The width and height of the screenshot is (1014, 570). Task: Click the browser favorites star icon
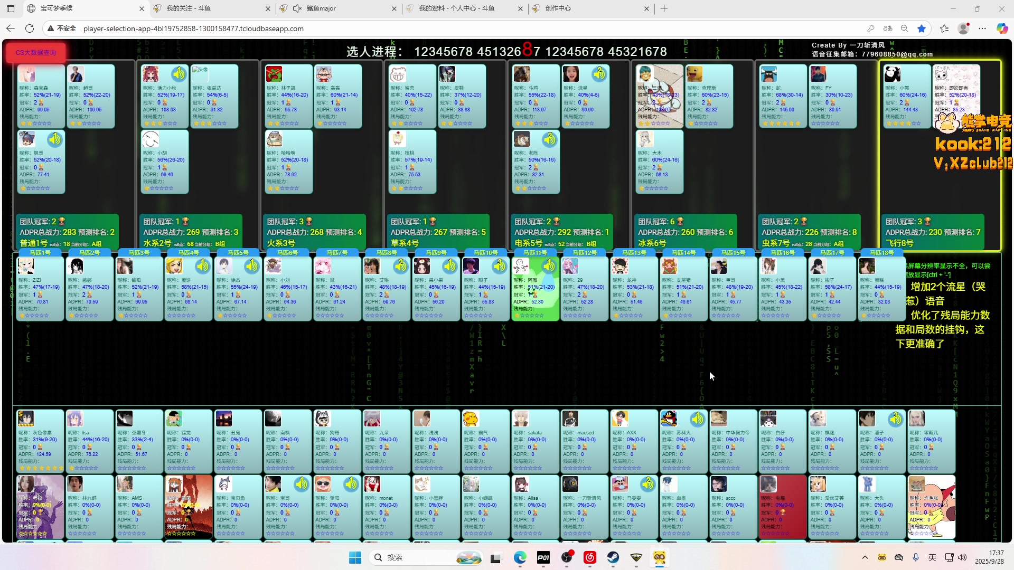(x=922, y=28)
